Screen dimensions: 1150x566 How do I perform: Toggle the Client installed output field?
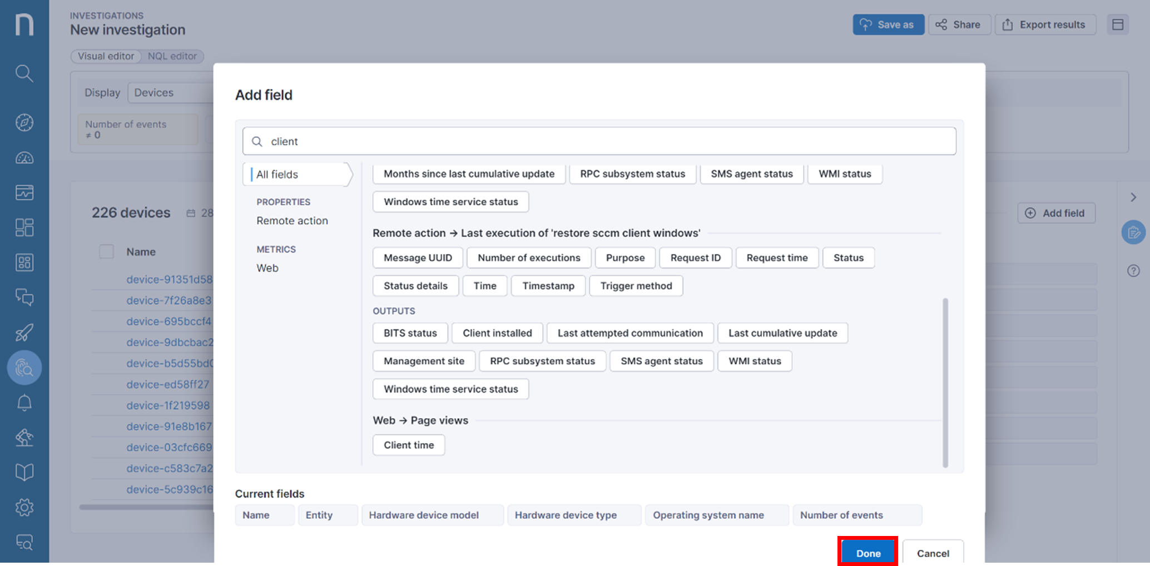point(497,332)
